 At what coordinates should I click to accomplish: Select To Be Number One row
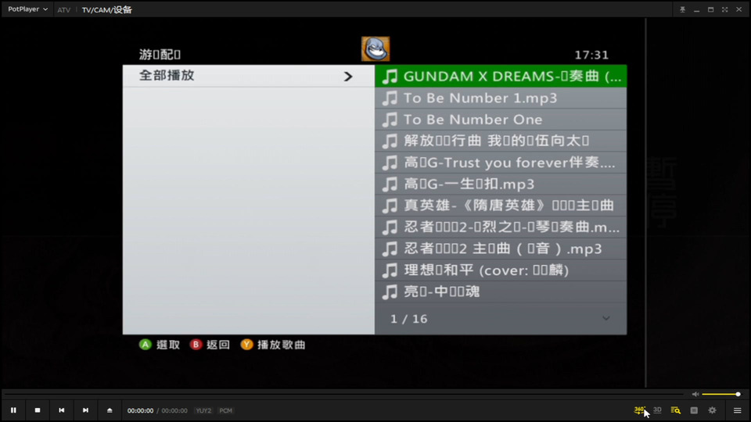tap(501, 120)
